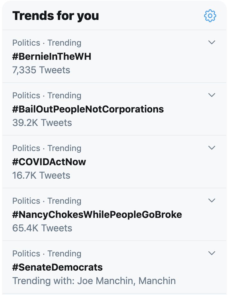Open the #BernieInTheWH hashtag
This screenshot has width=232, height=295.
pos(52,57)
